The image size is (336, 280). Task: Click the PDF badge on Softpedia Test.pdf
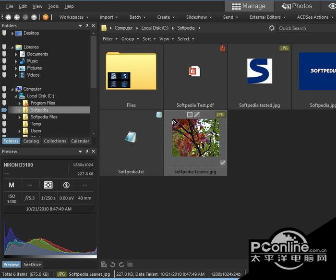(x=222, y=48)
